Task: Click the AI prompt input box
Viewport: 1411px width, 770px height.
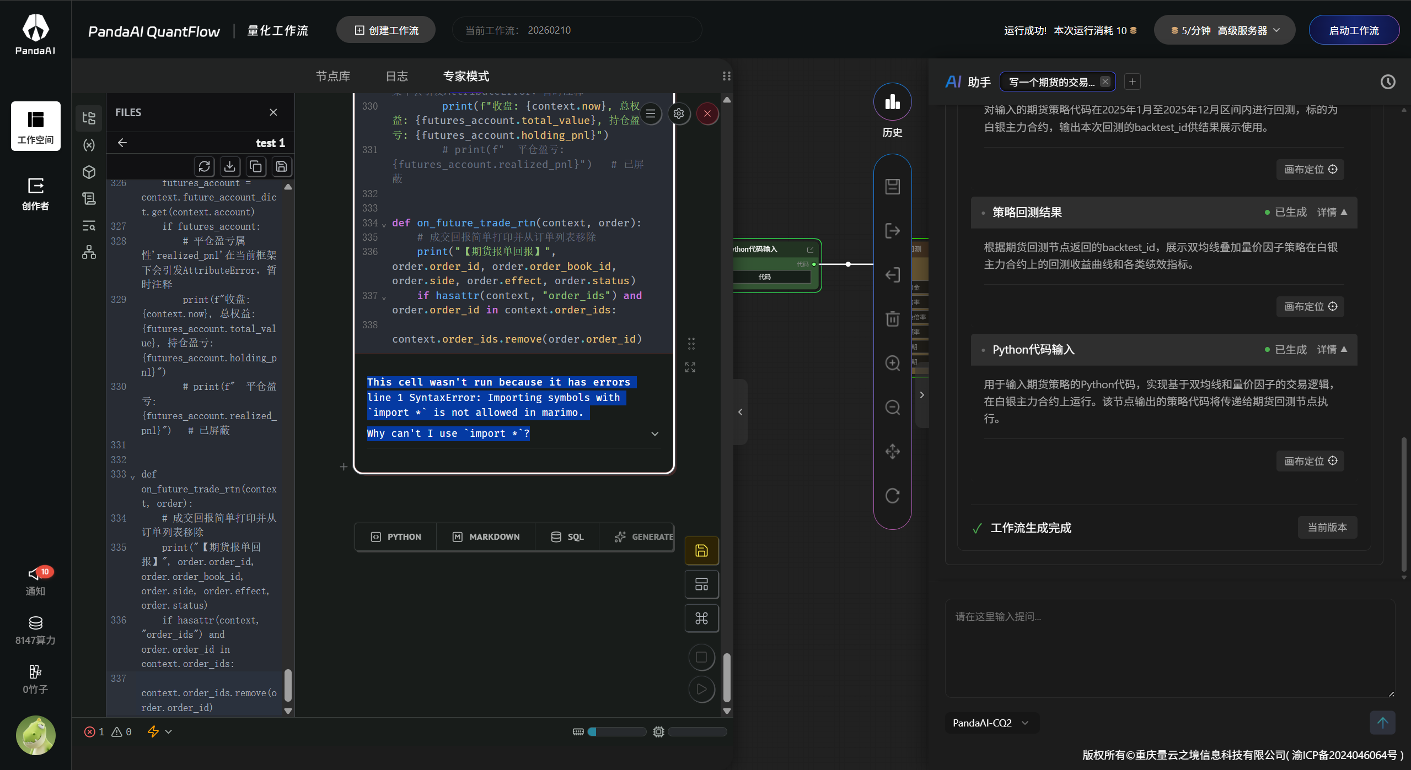Action: point(1170,648)
